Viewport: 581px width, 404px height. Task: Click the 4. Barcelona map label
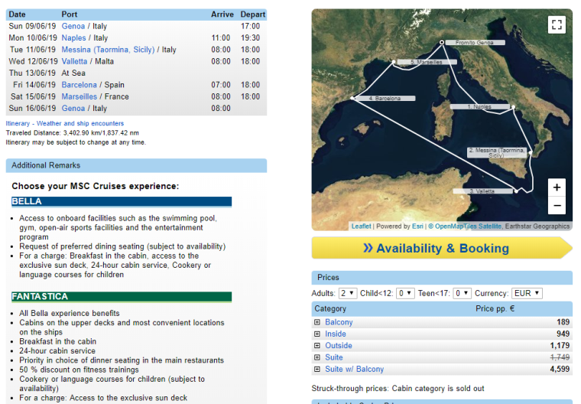[x=385, y=98]
